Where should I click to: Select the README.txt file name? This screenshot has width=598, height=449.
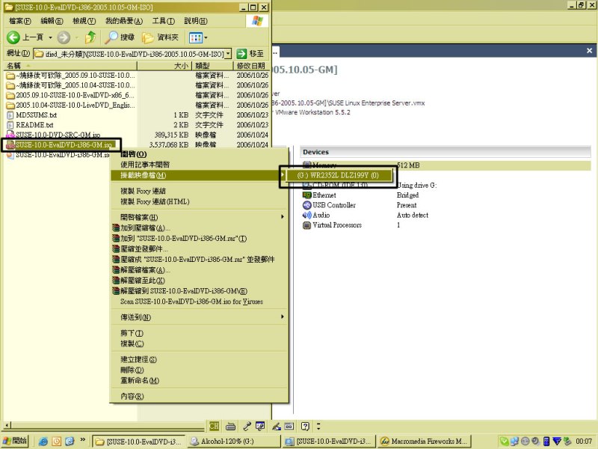pos(34,125)
